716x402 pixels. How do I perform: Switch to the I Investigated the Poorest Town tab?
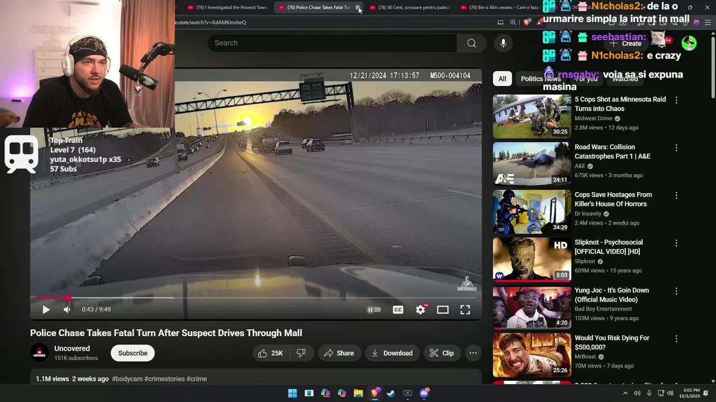click(227, 7)
